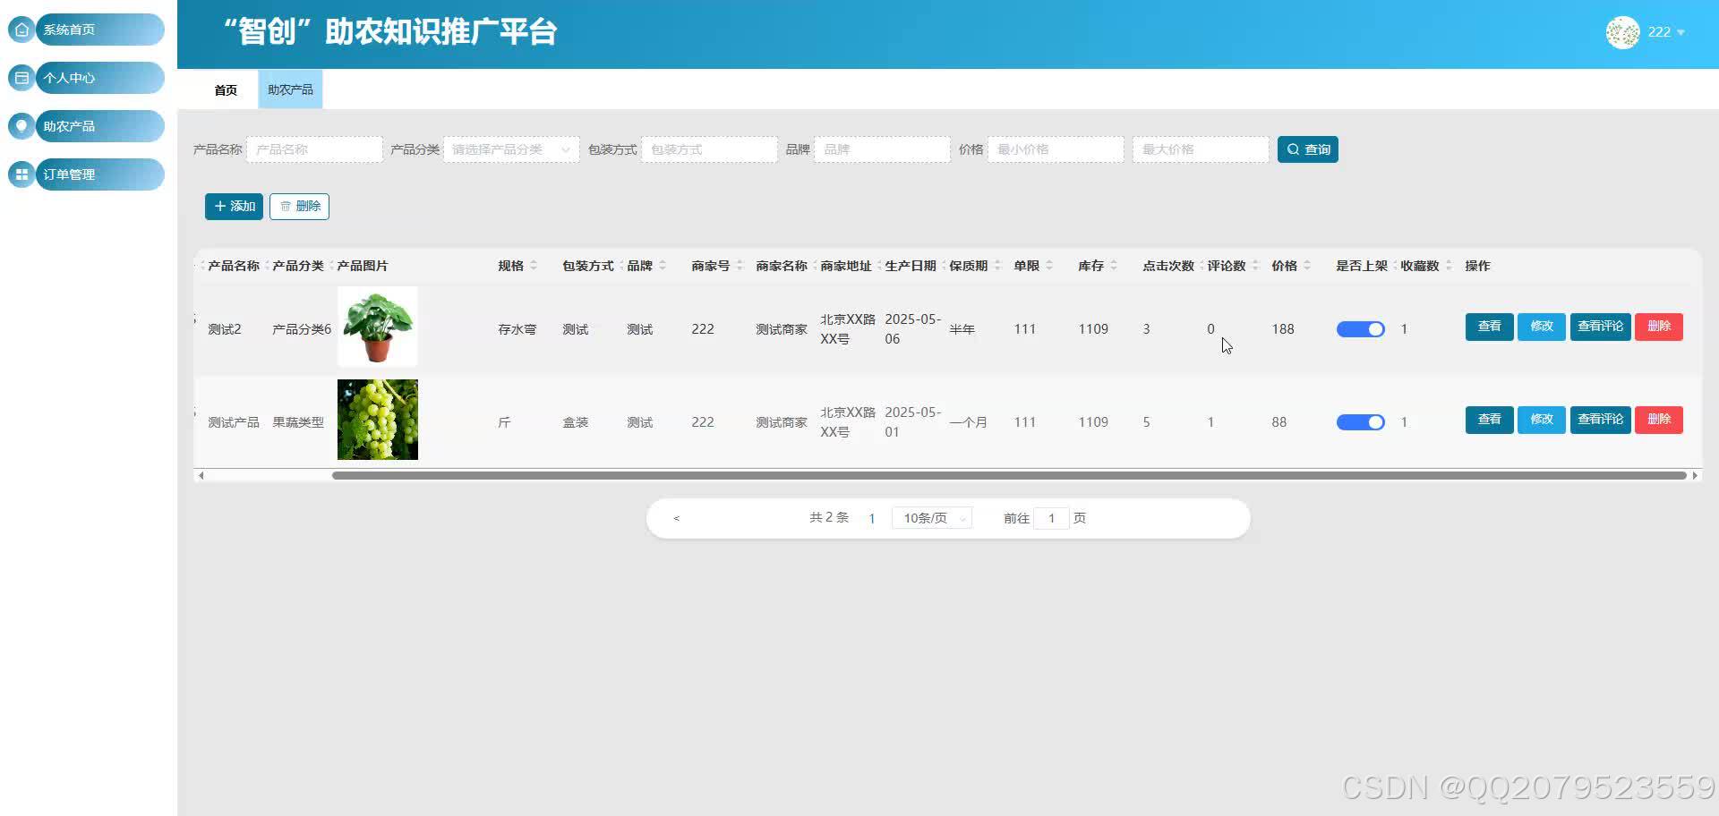
Task: Click the batch 删除 button above the table
Action: [299, 206]
